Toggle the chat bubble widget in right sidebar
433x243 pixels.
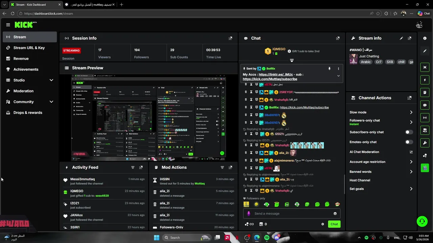[425, 105]
